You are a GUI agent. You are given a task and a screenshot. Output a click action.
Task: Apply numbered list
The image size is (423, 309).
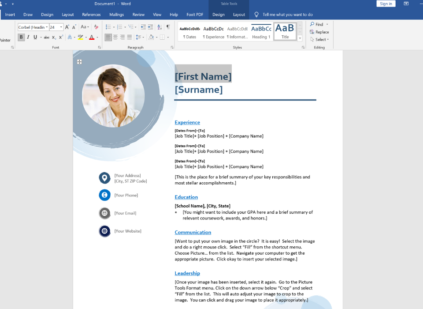pos(119,27)
